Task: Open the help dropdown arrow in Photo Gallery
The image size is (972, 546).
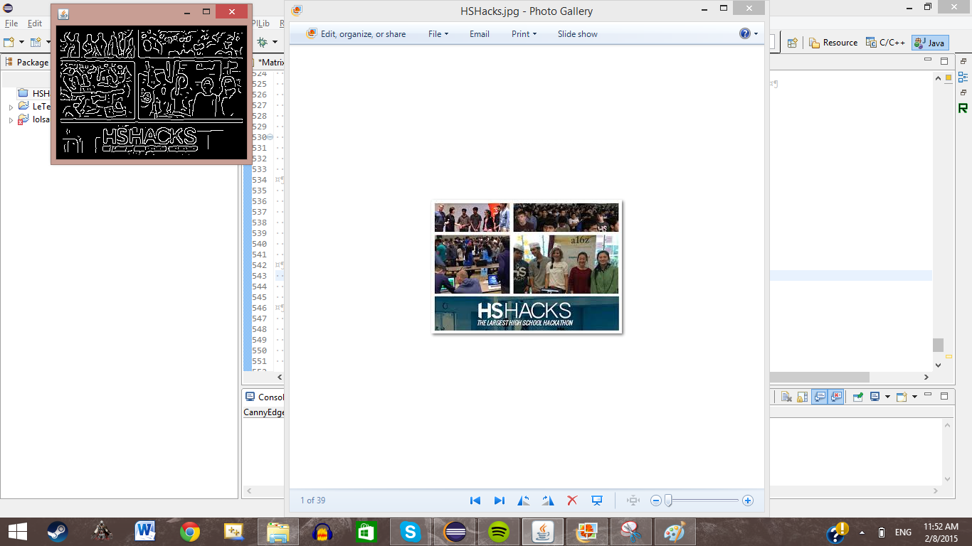Action: pos(756,34)
